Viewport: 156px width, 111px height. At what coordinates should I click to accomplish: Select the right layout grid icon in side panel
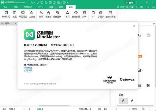tap(148, 85)
